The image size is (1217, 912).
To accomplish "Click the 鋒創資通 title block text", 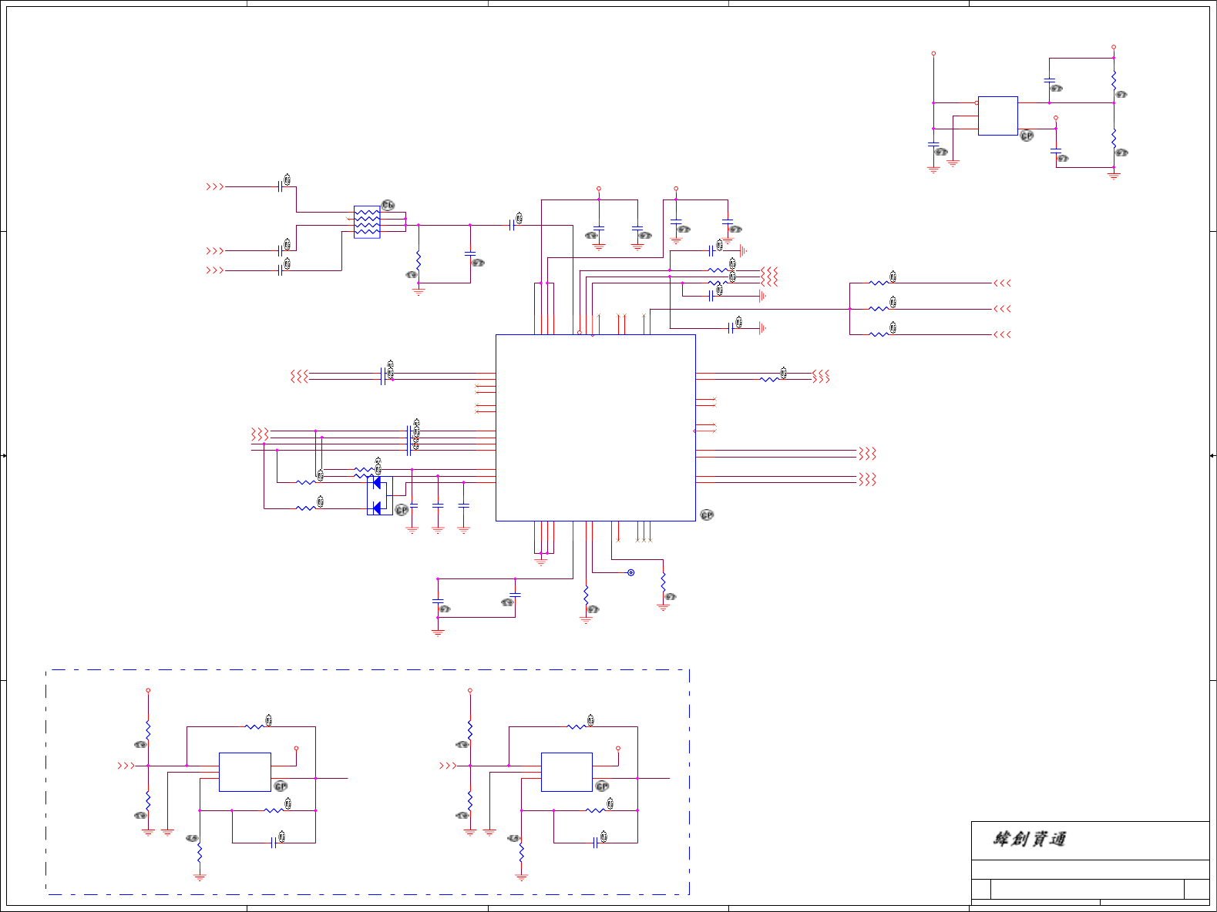I will tap(1029, 839).
